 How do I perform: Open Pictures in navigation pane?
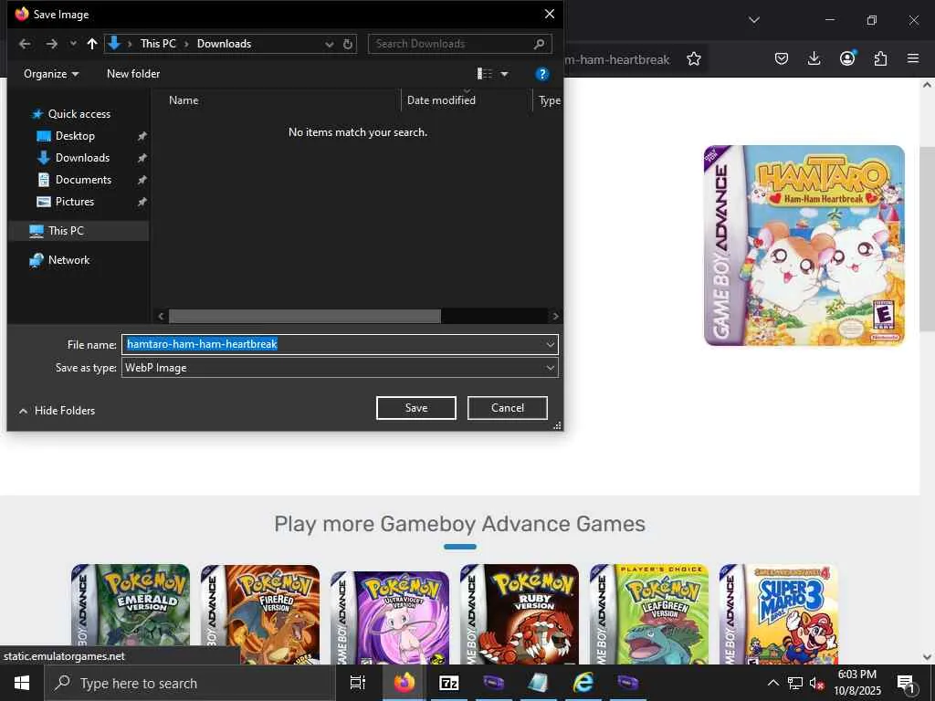click(75, 202)
